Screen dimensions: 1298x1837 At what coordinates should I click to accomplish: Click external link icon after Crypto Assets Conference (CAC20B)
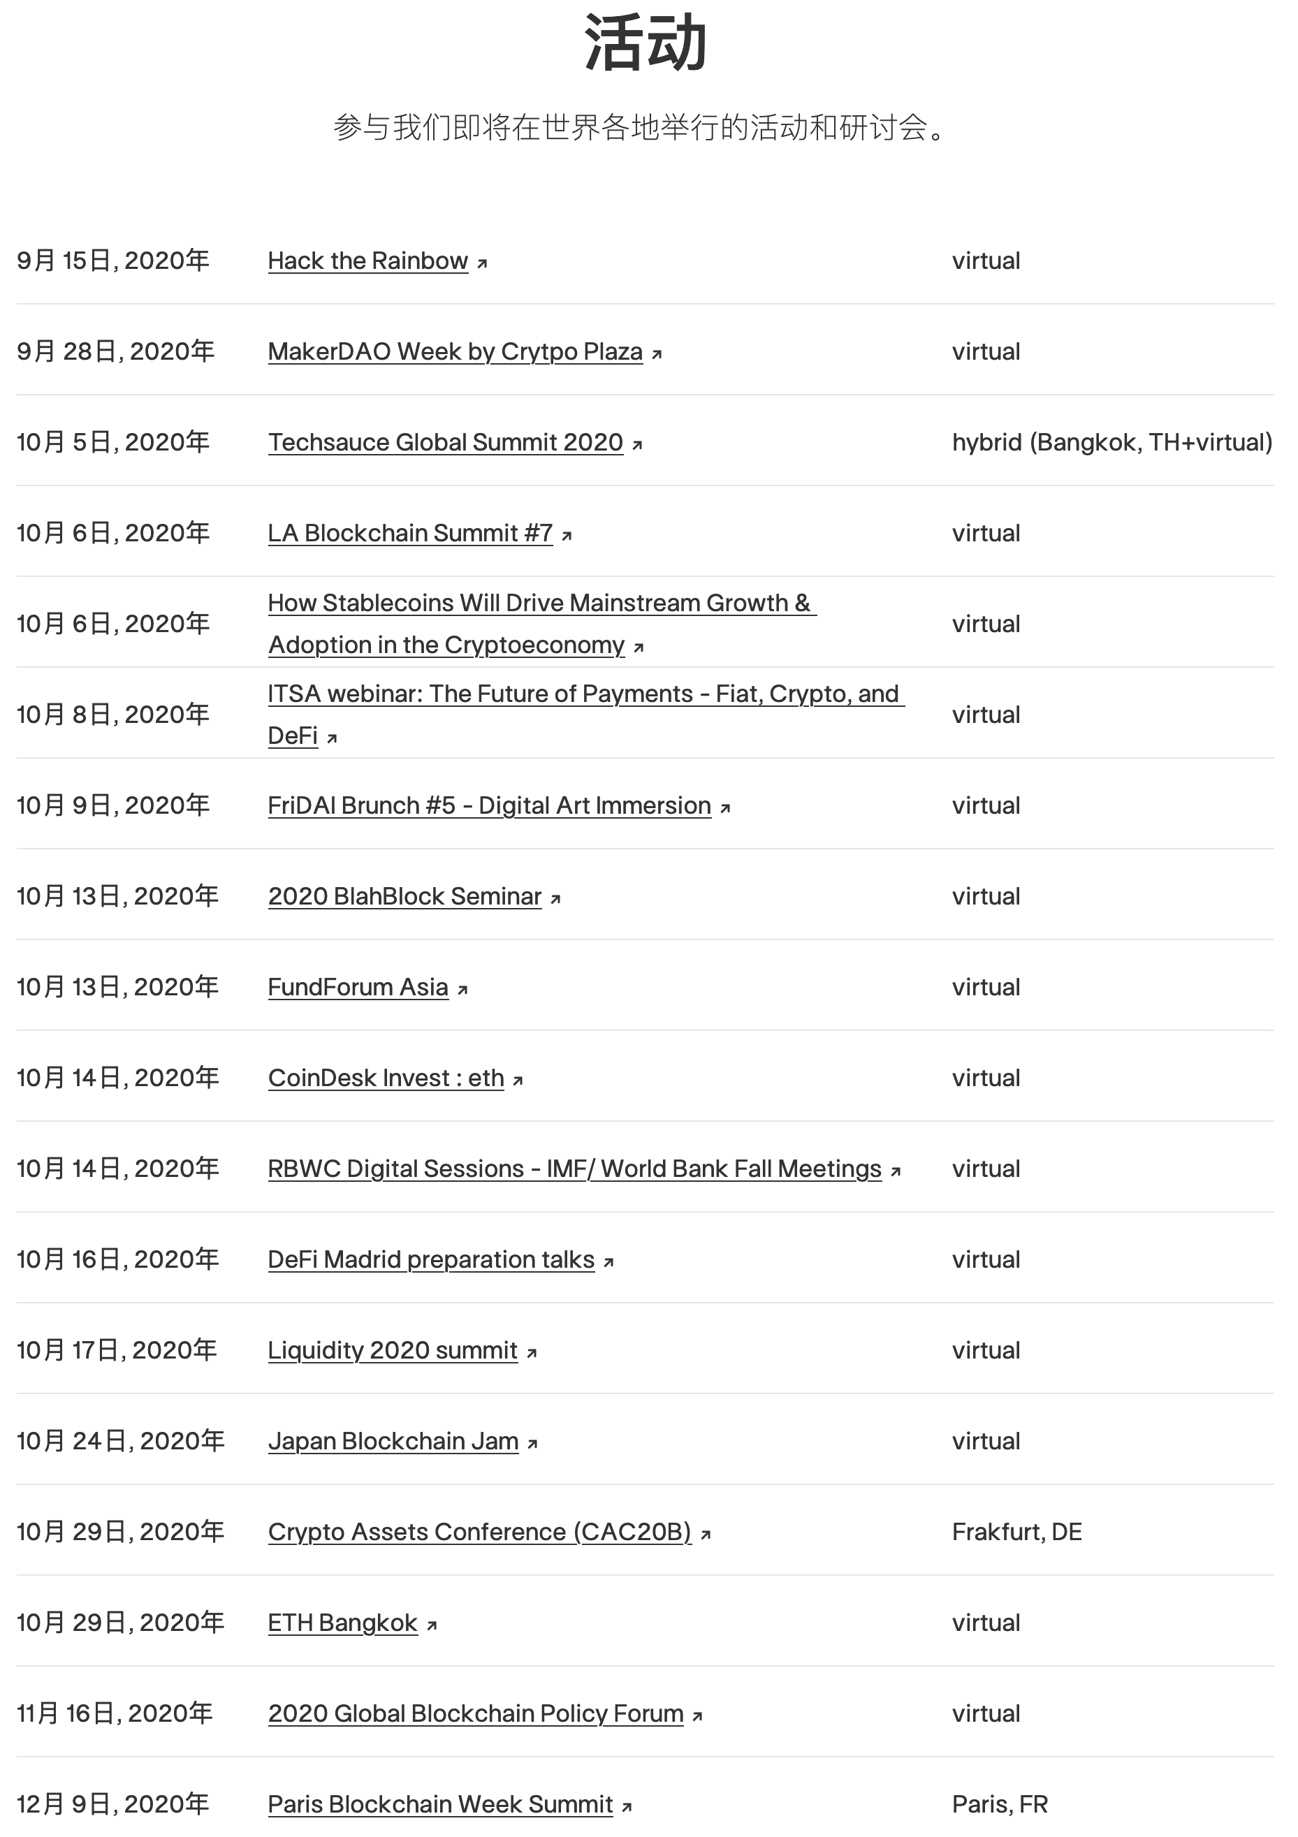point(706,1535)
